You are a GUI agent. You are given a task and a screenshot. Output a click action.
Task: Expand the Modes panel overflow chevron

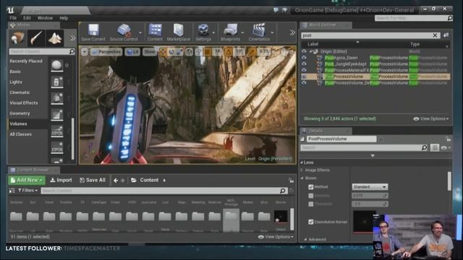coord(72,38)
